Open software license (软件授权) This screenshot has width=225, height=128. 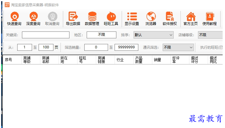(170, 19)
